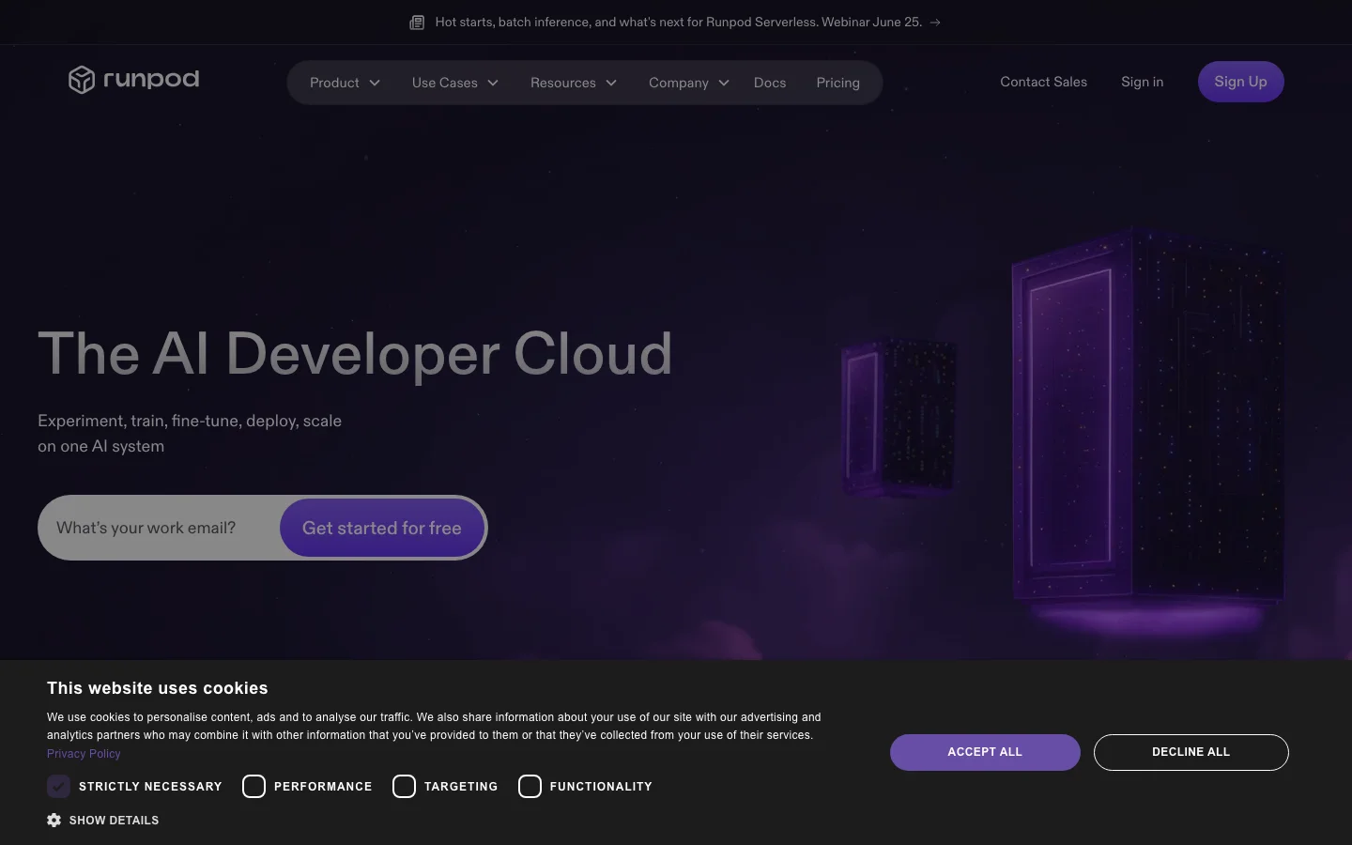Open the Pricing nav item

(837, 83)
